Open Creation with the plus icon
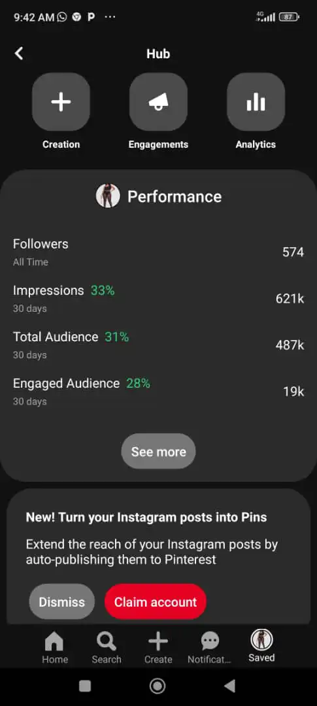The image size is (317, 706). 61,102
